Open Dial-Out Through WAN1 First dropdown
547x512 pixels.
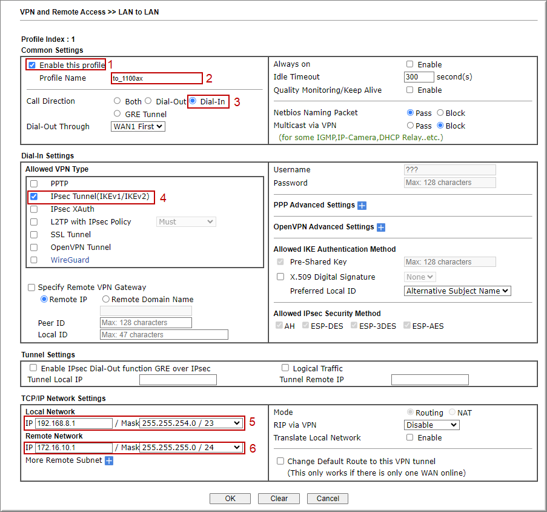(138, 126)
